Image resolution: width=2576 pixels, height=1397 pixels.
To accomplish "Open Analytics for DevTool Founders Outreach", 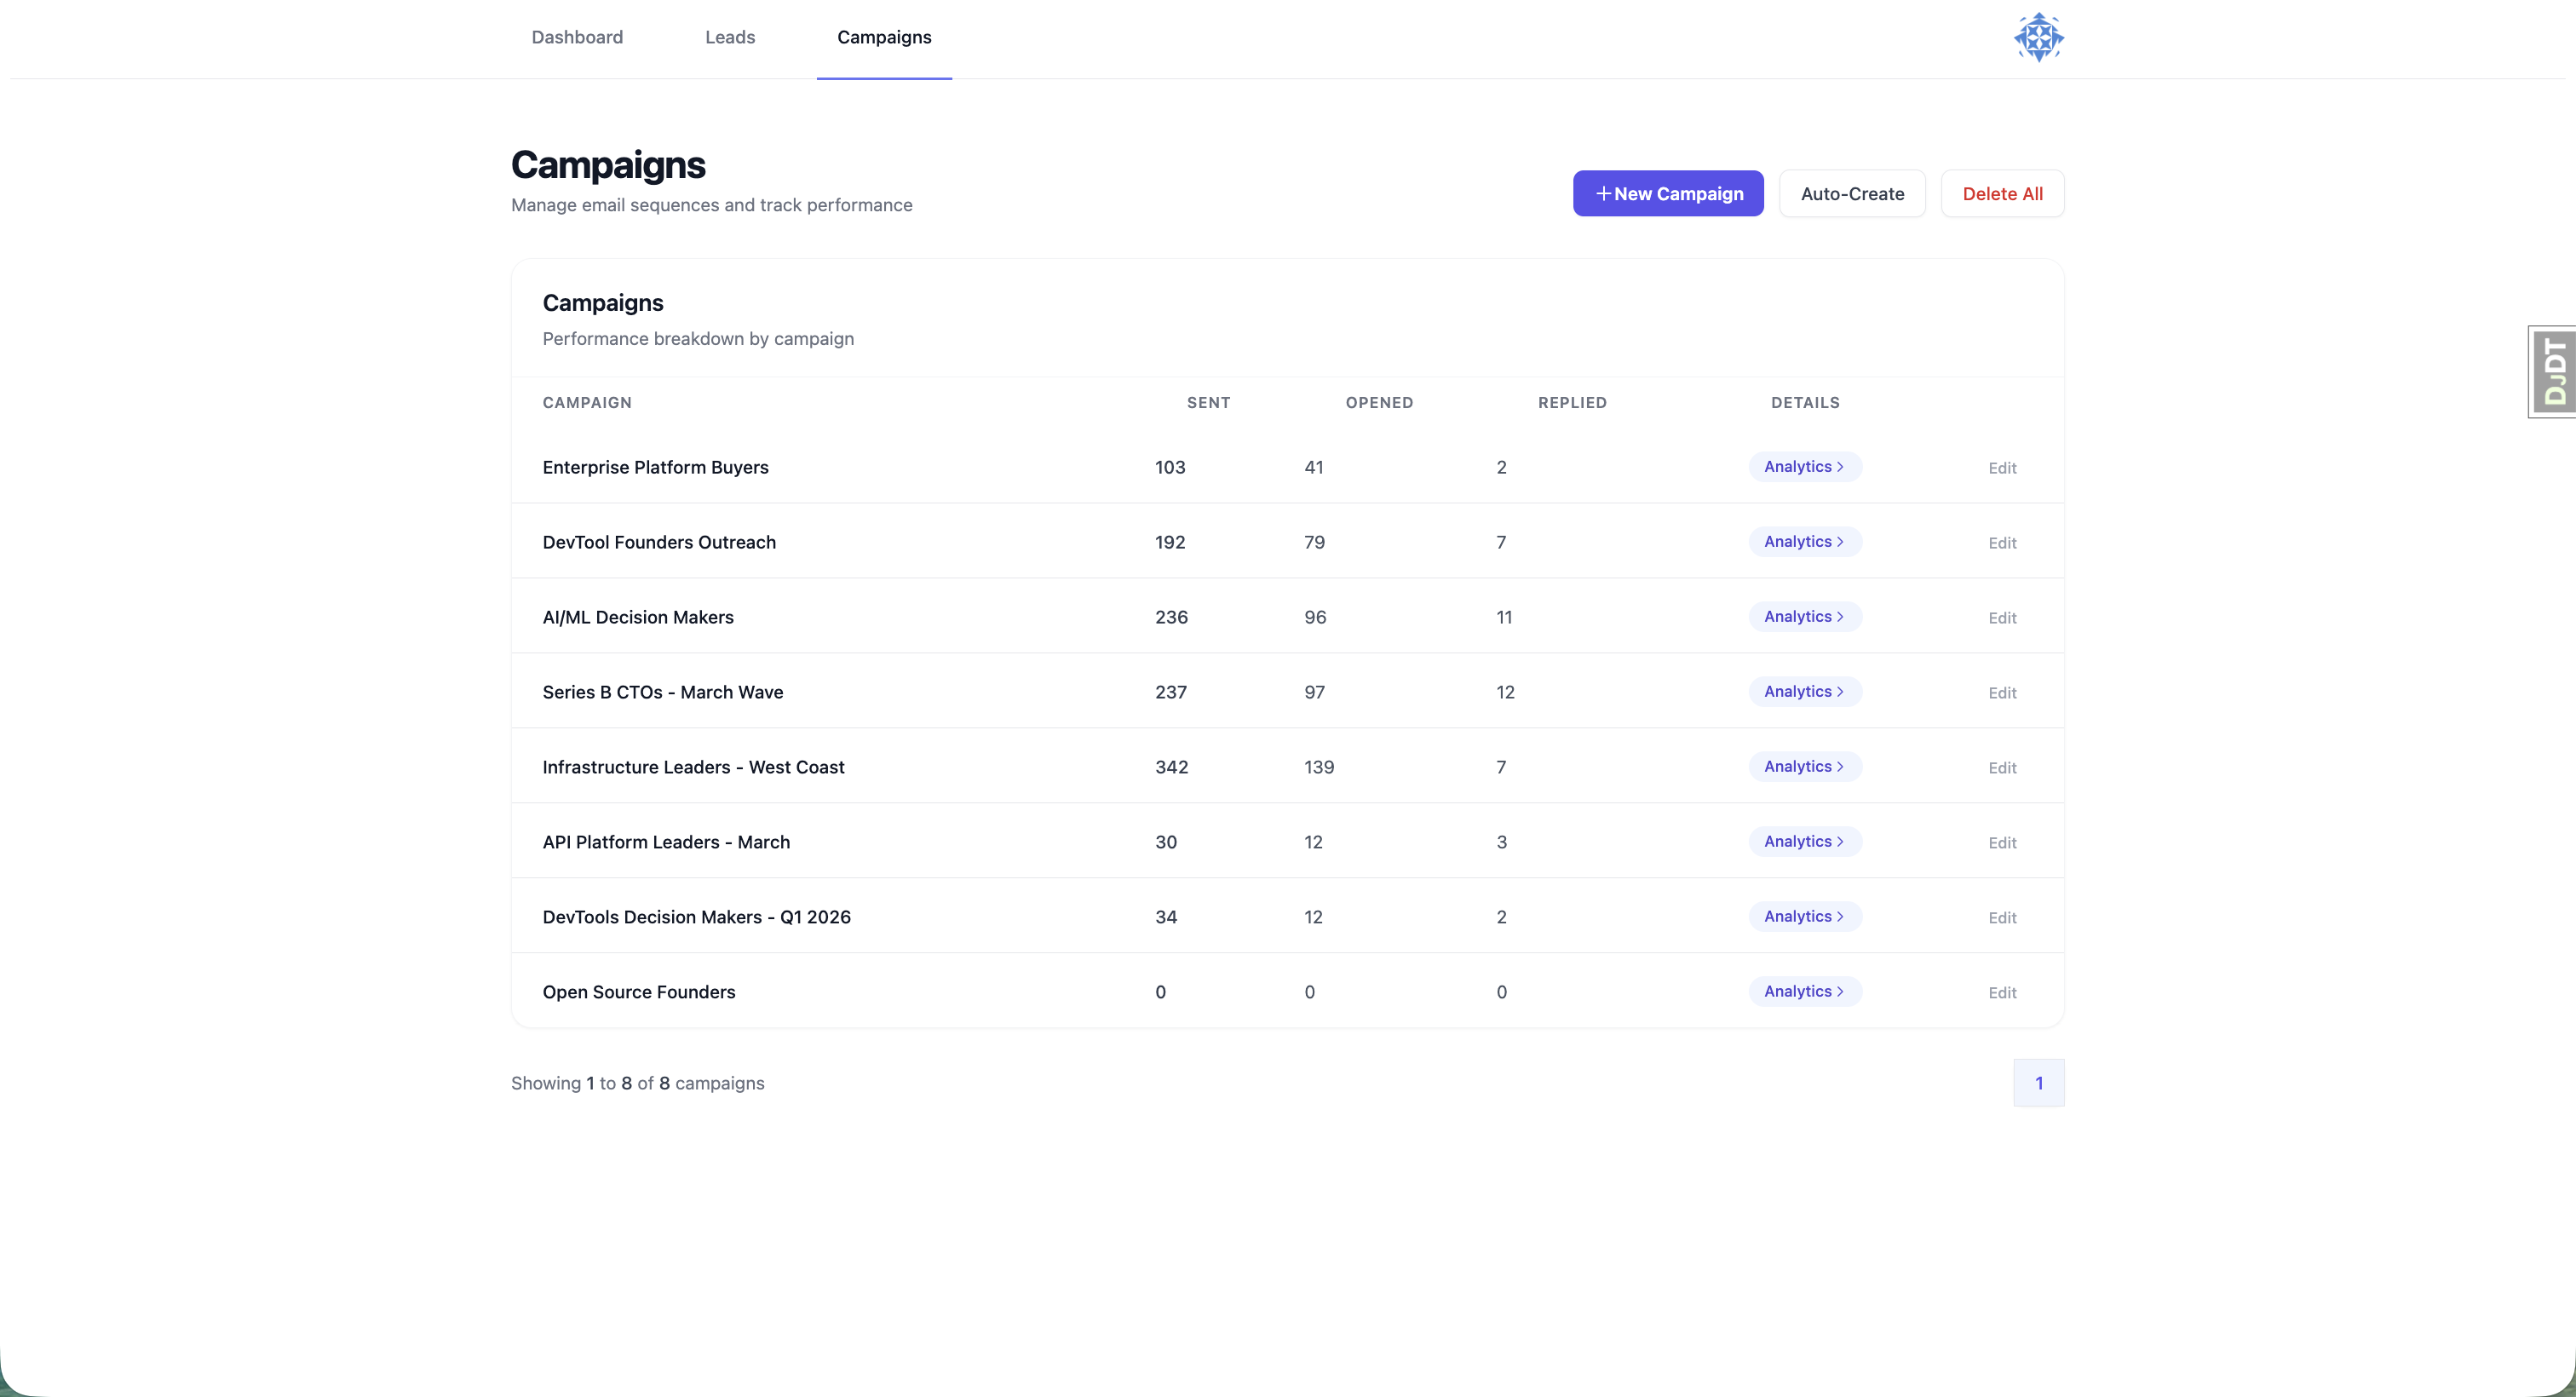I will 1803,541.
